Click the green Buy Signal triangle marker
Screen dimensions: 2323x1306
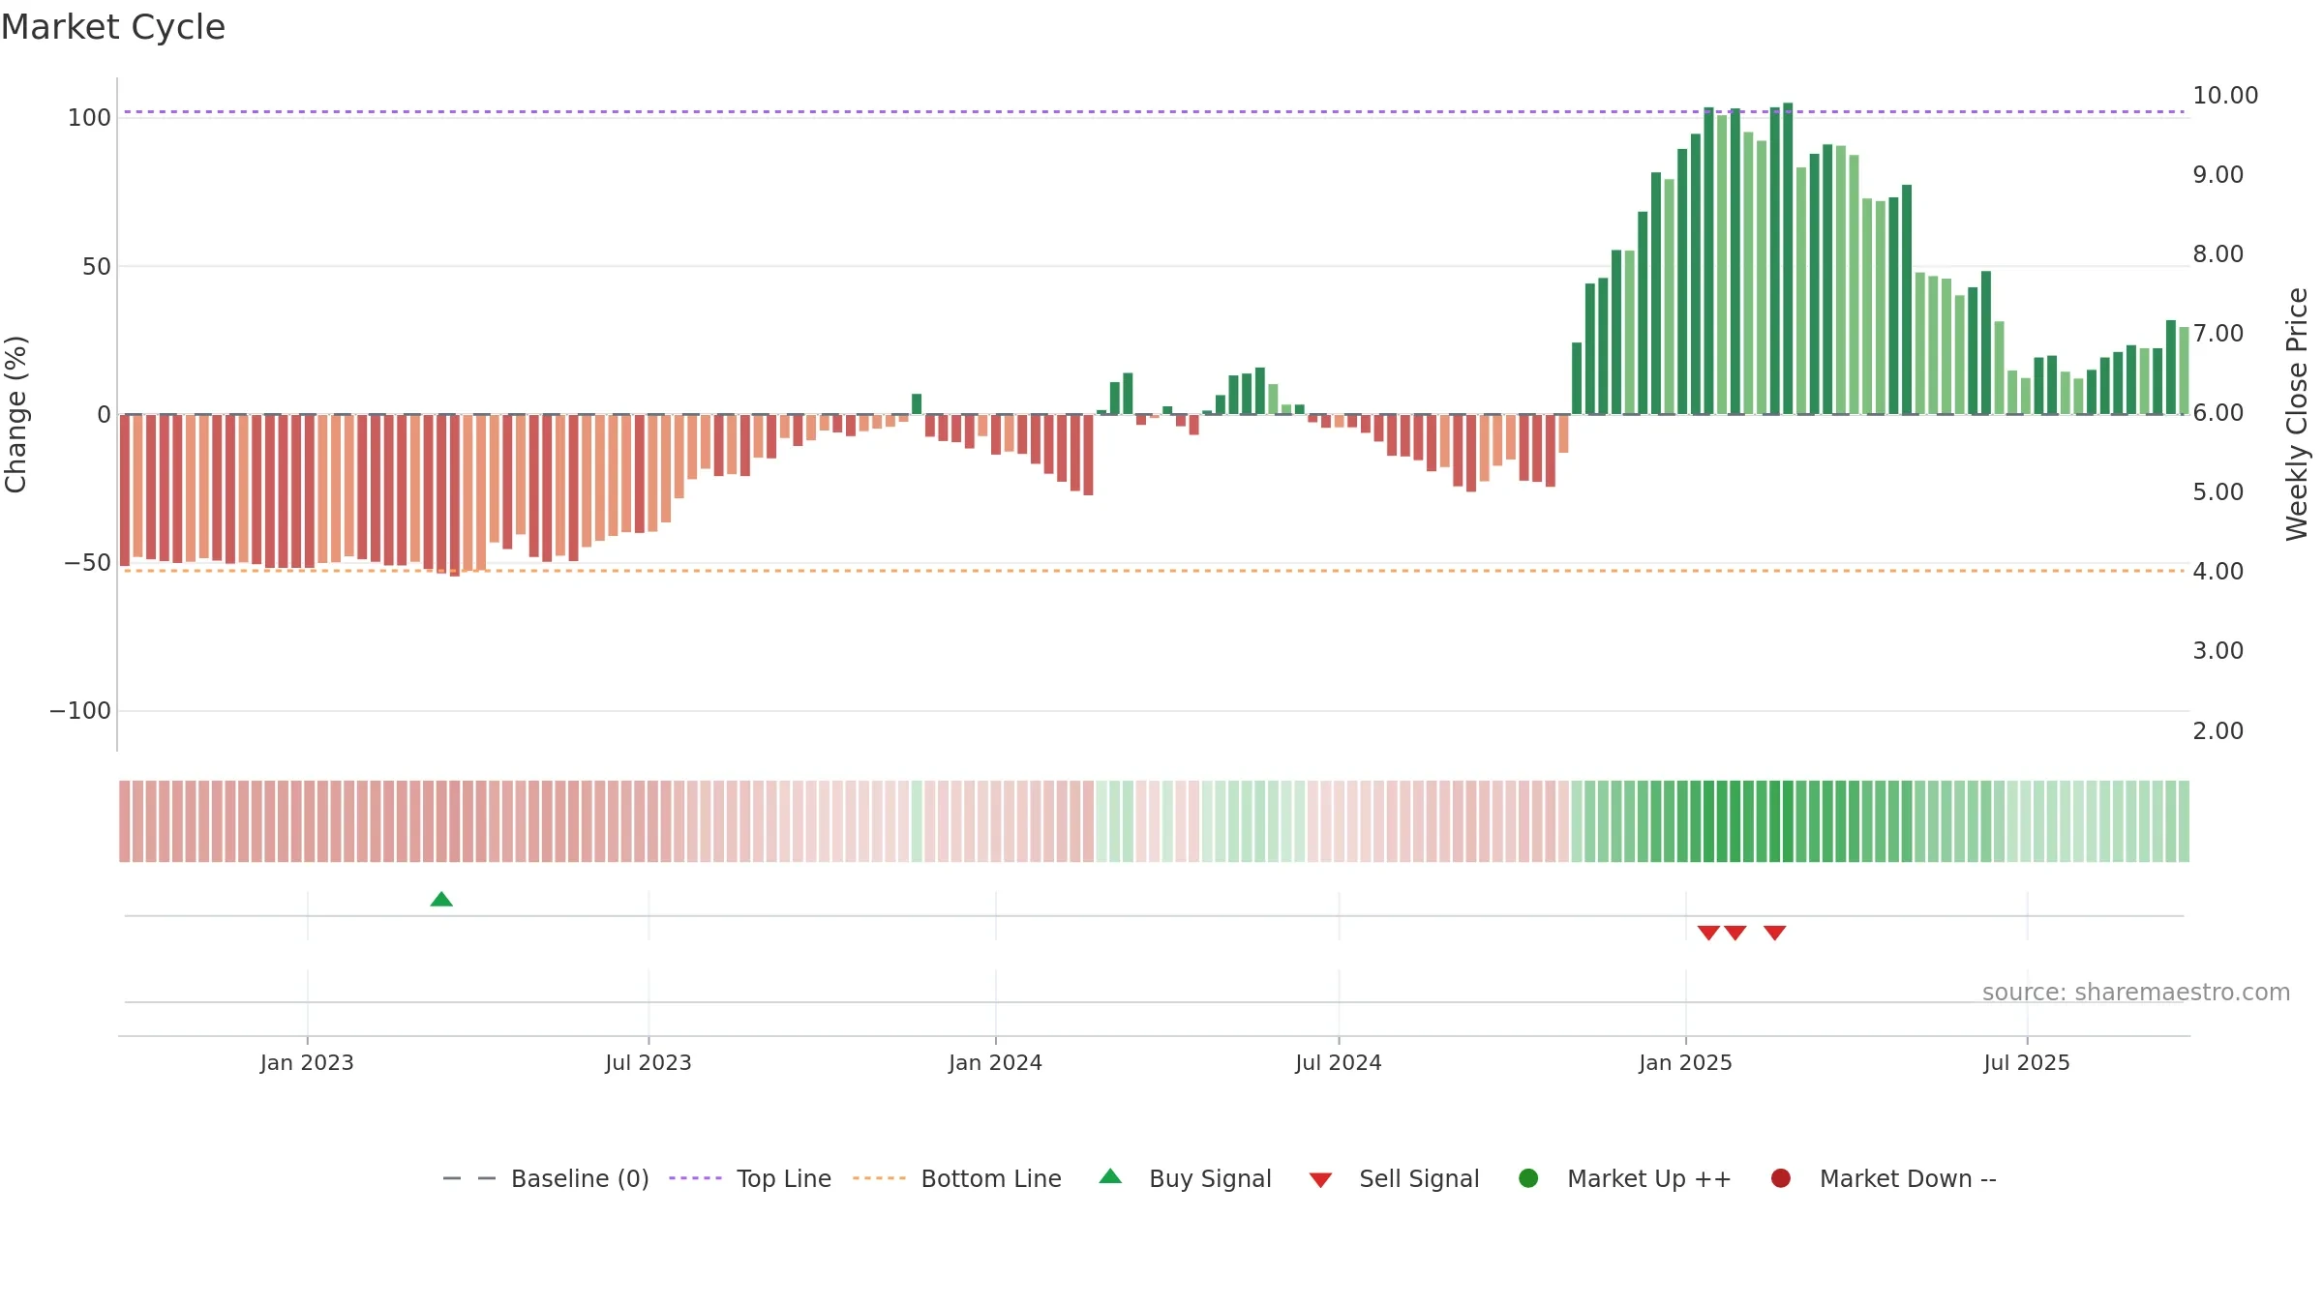pos(441,900)
